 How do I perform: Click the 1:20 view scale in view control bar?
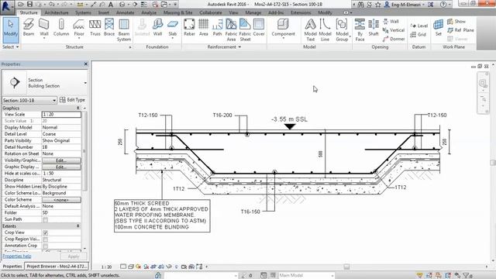(107, 267)
